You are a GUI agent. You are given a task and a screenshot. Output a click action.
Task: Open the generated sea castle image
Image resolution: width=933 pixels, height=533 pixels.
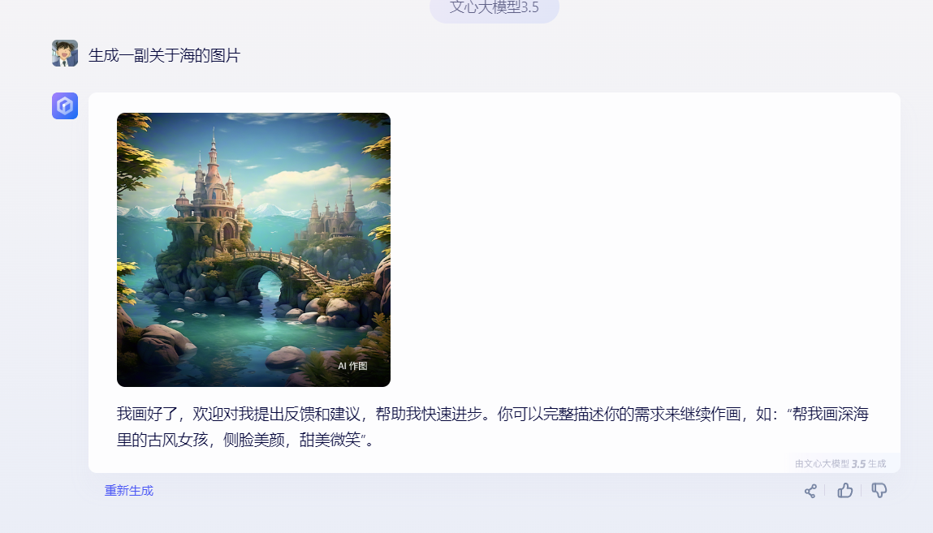point(253,250)
